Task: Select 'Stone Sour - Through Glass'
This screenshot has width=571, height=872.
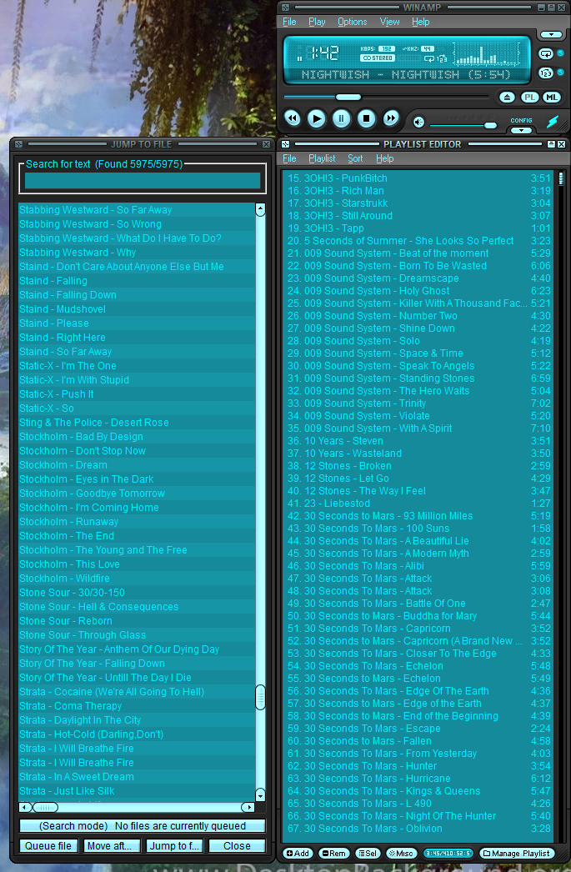Action: 138,635
